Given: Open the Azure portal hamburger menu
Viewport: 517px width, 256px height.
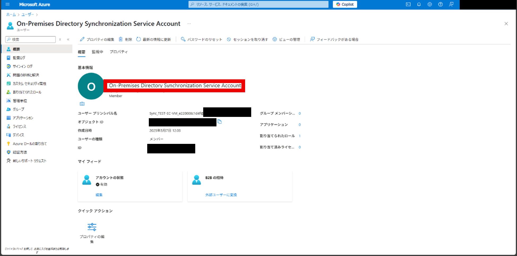Looking at the screenshot, I should pyautogui.click(x=7, y=4).
